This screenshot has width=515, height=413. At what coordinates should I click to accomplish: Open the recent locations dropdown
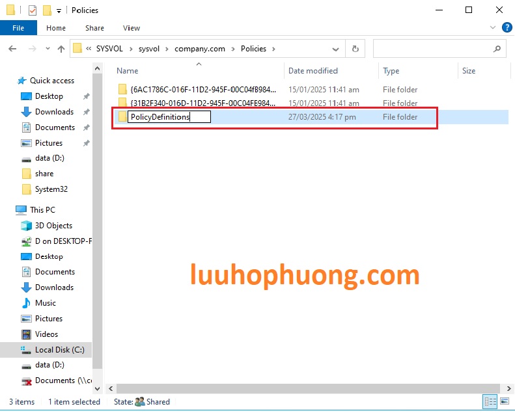[x=47, y=49]
